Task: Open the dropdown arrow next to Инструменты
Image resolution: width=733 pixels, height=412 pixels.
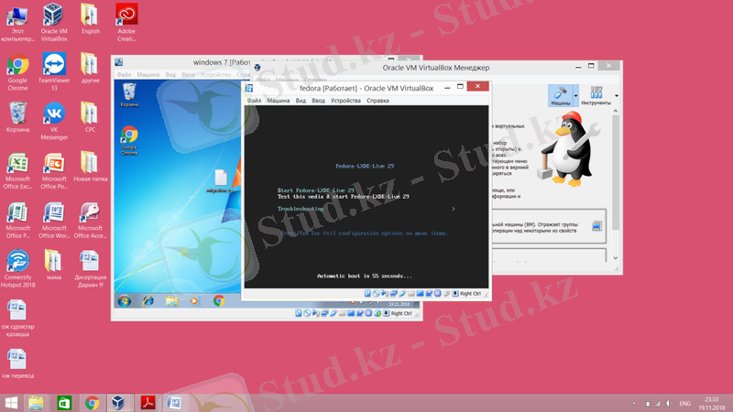Action: (617, 96)
